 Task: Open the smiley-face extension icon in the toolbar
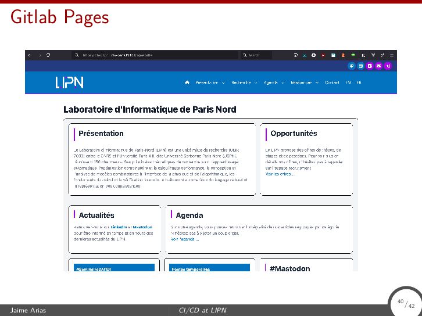(295, 55)
